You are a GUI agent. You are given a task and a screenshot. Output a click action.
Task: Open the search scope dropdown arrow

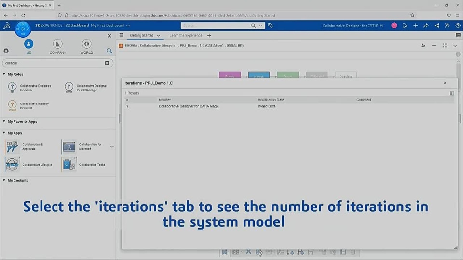click(x=261, y=26)
